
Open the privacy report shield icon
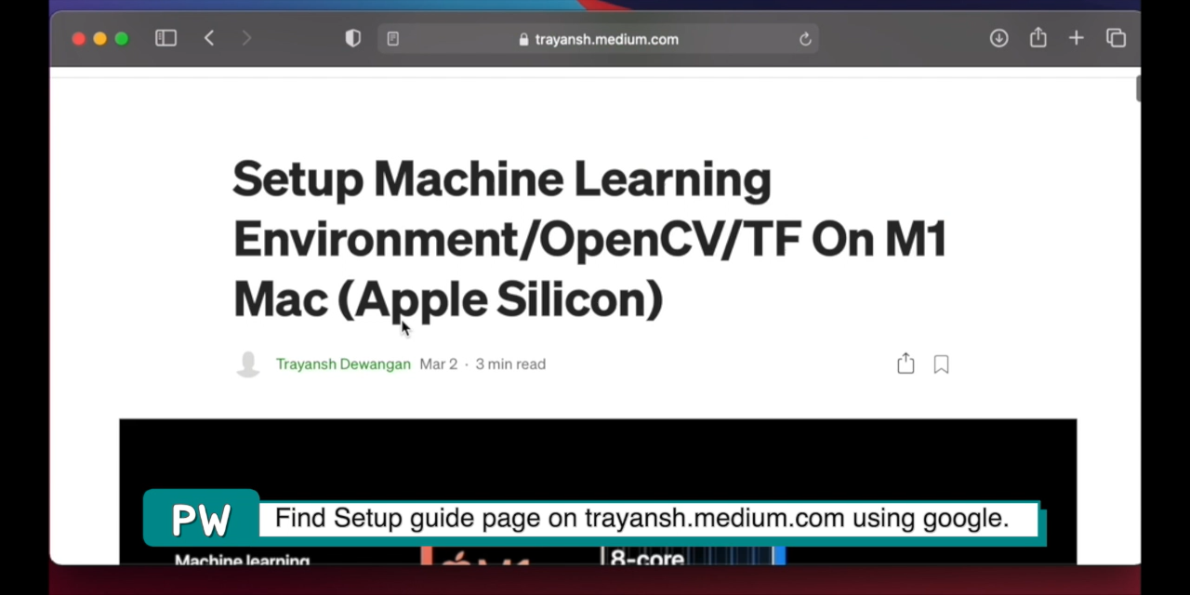tap(352, 38)
